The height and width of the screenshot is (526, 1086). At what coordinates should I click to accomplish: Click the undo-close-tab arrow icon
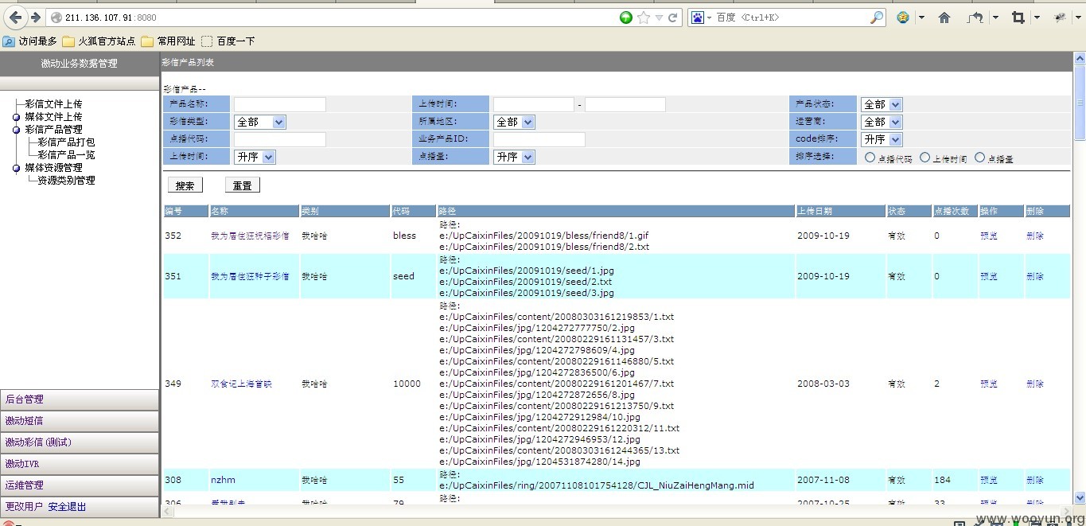(975, 18)
